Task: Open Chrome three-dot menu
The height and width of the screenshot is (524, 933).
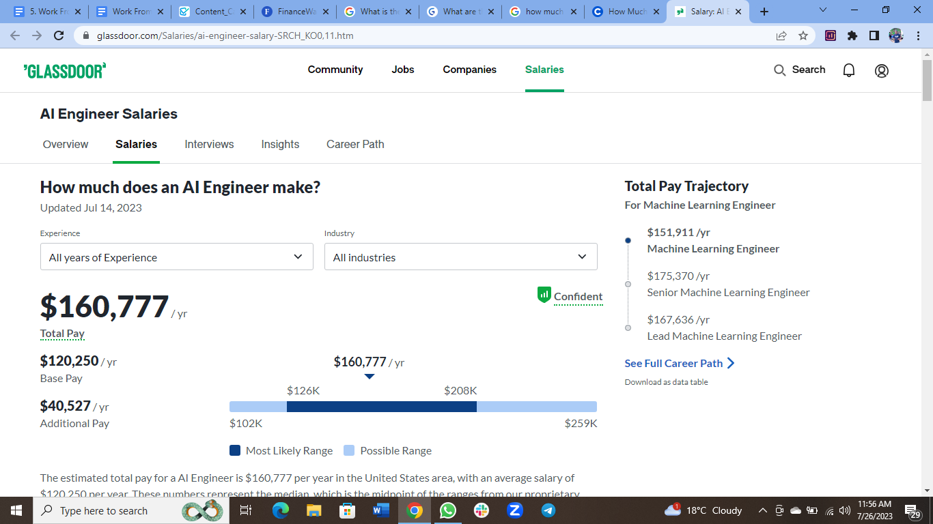Action: coord(917,35)
